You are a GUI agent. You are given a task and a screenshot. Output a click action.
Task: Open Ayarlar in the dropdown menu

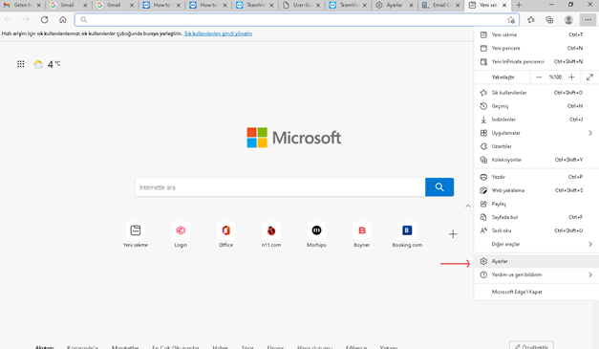536,261
